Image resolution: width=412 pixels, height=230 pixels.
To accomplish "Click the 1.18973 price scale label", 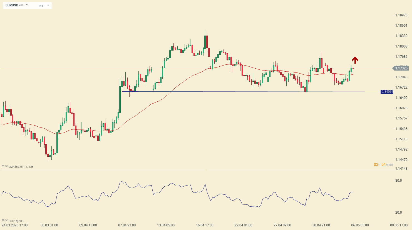I will (x=401, y=15).
